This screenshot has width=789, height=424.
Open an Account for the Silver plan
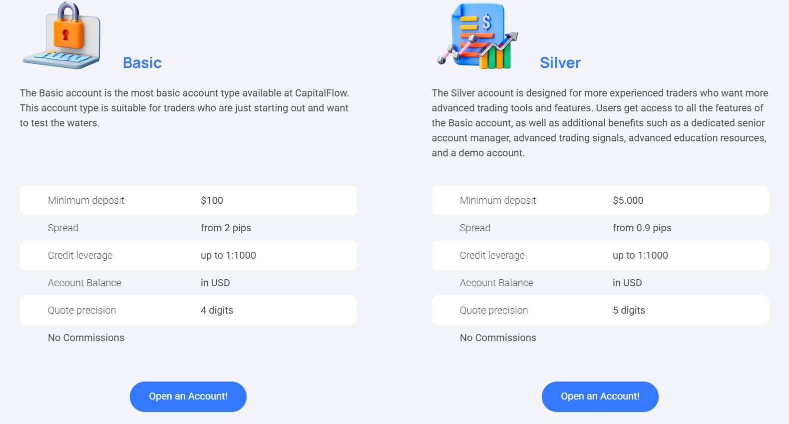(x=600, y=396)
